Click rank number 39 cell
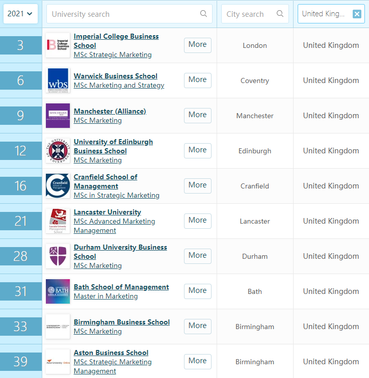The width and height of the screenshot is (369, 378). coord(21,362)
